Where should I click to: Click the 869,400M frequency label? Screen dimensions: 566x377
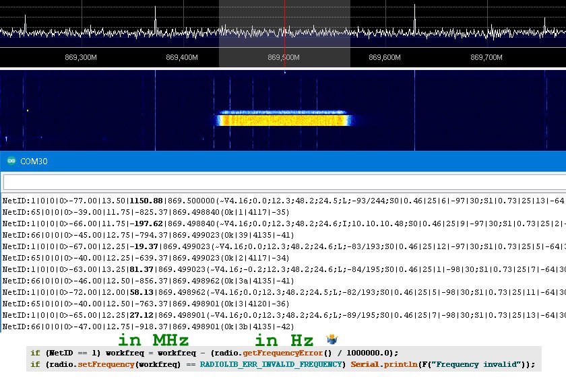[182, 58]
